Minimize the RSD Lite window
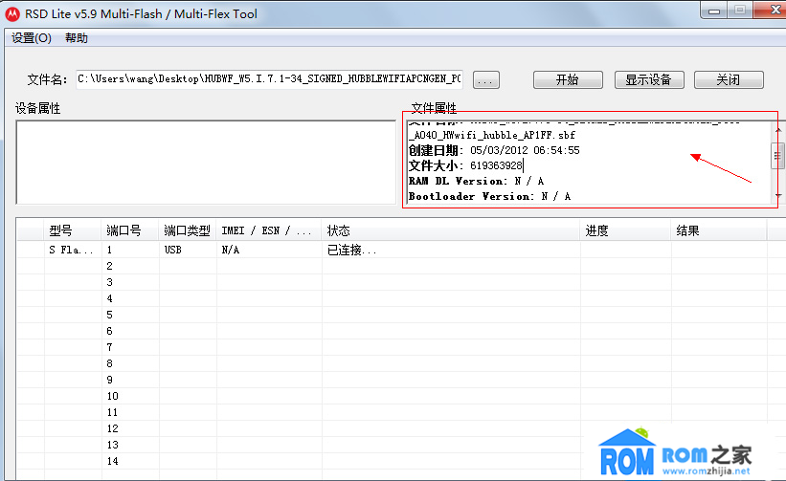 pos(714,10)
